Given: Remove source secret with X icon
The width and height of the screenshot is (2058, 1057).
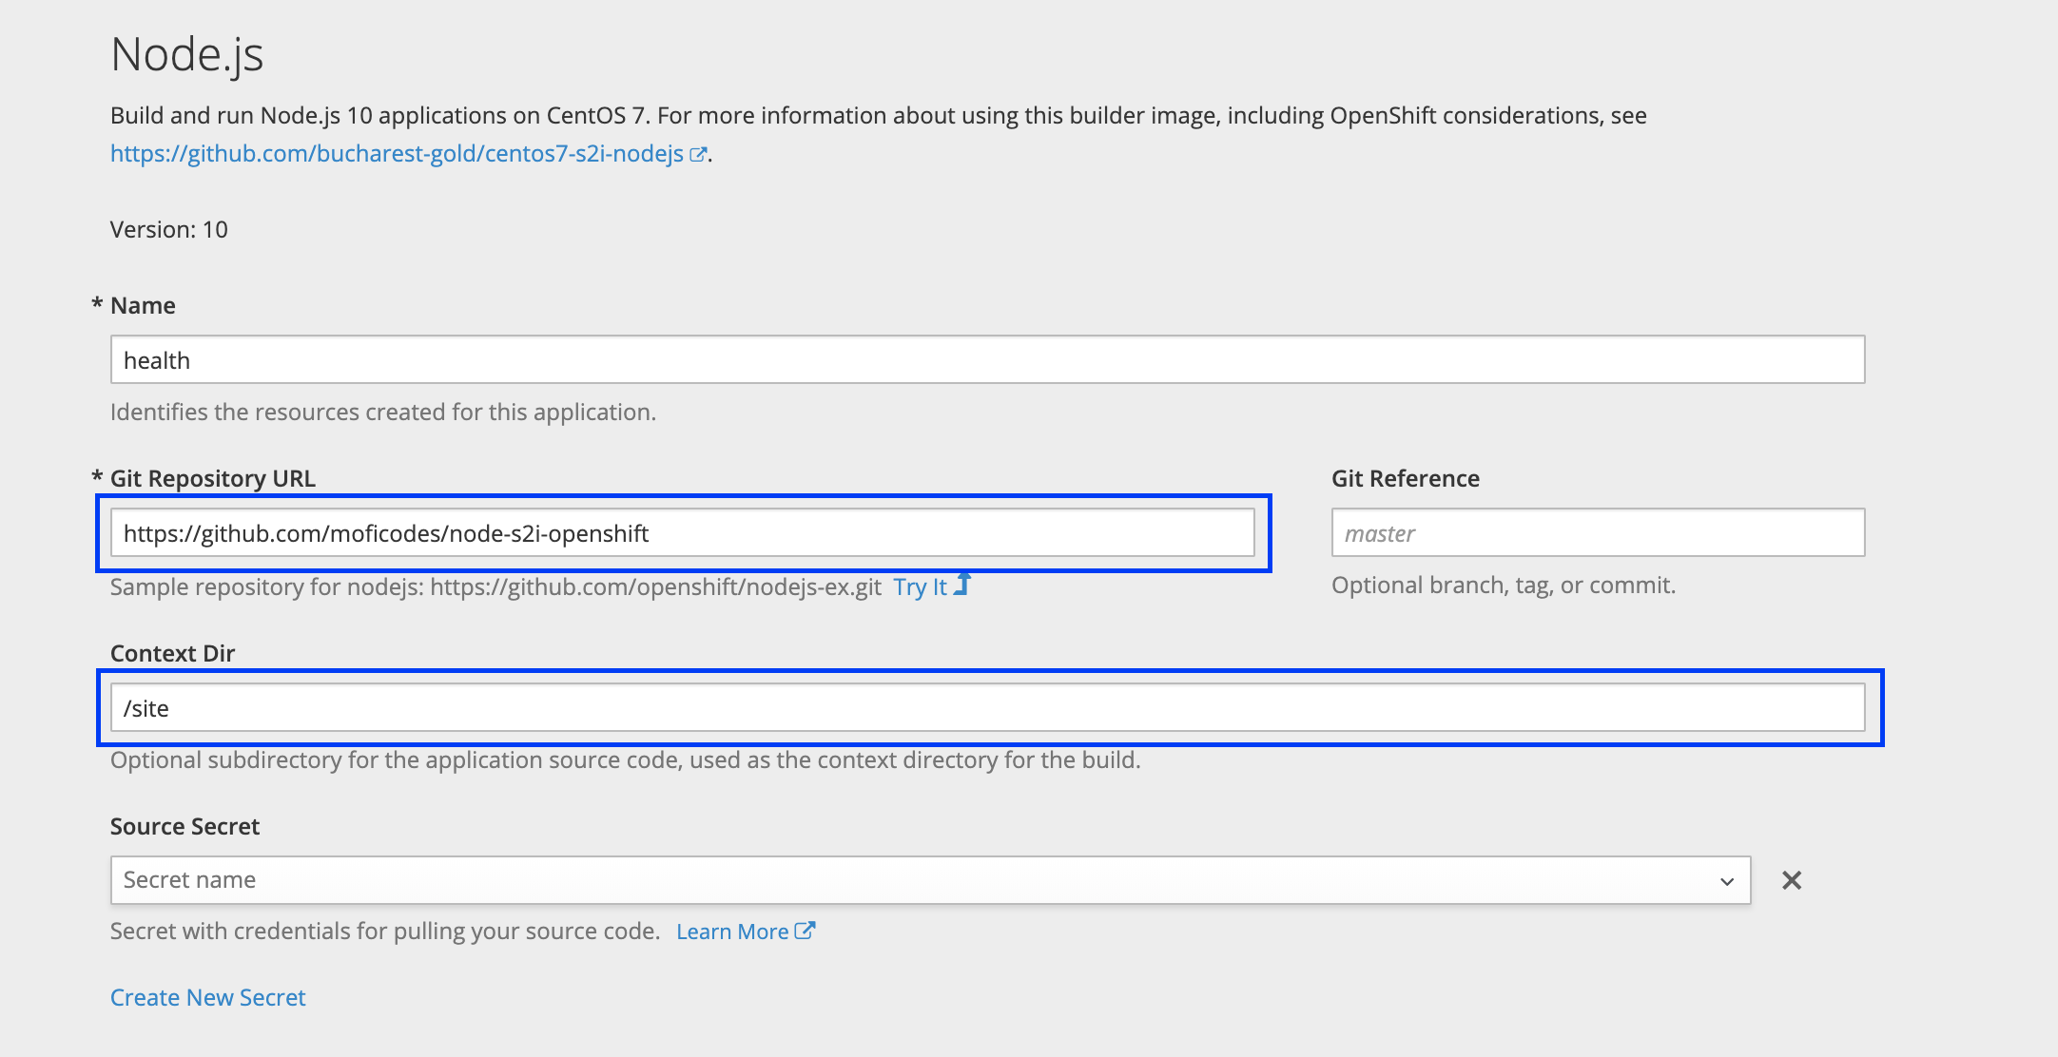Looking at the screenshot, I should (x=1792, y=880).
